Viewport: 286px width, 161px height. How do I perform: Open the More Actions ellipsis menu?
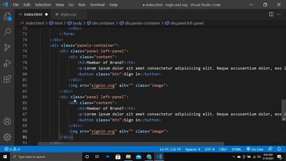pyautogui.click(x=279, y=14)
